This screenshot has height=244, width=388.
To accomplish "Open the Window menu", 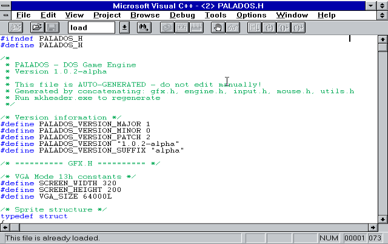I will pyautogui.click(x=292, y=15).
